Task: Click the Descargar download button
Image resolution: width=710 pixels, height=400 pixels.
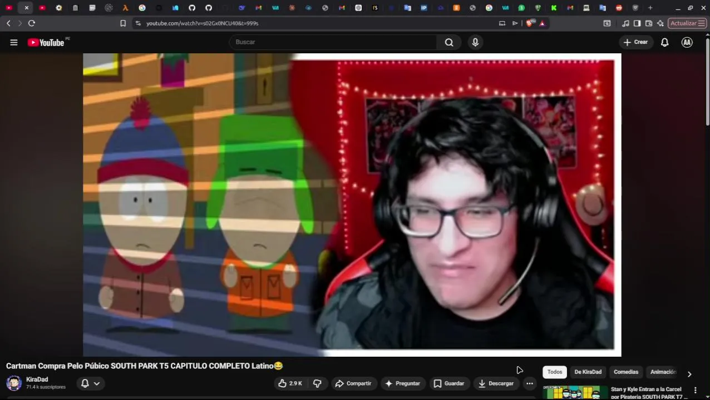Action: click(x=496, y=383)
